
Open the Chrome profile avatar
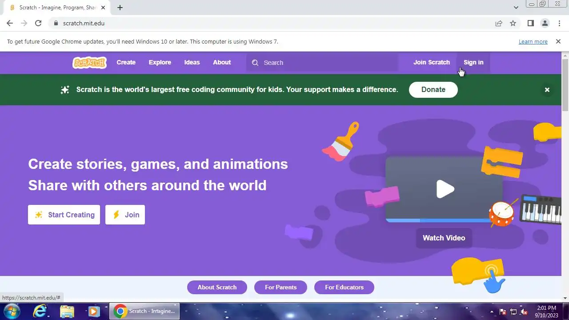point(545,23)
